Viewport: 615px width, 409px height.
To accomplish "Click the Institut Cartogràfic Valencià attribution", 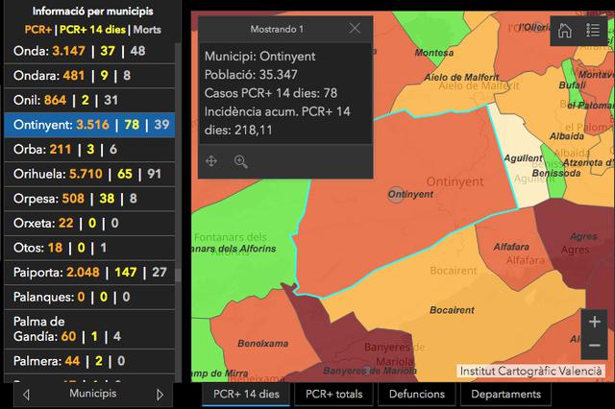I will (531, 371).
